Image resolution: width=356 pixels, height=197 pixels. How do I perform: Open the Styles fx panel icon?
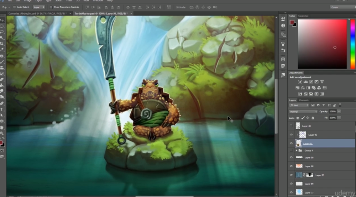pos(283,75)
